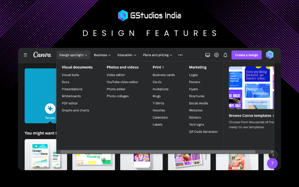Open Websites under Marketing
299x187 pixels.
[195, 110]
